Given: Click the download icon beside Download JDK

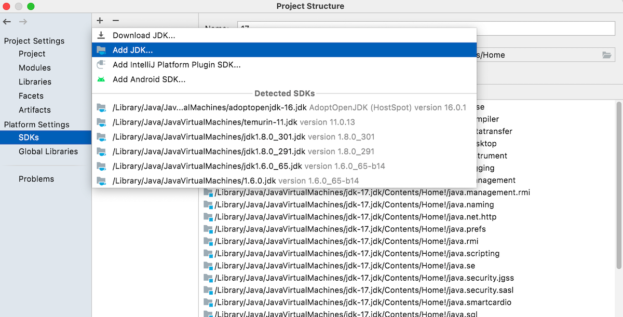Looking at the screenshot, I should point(101,35).
